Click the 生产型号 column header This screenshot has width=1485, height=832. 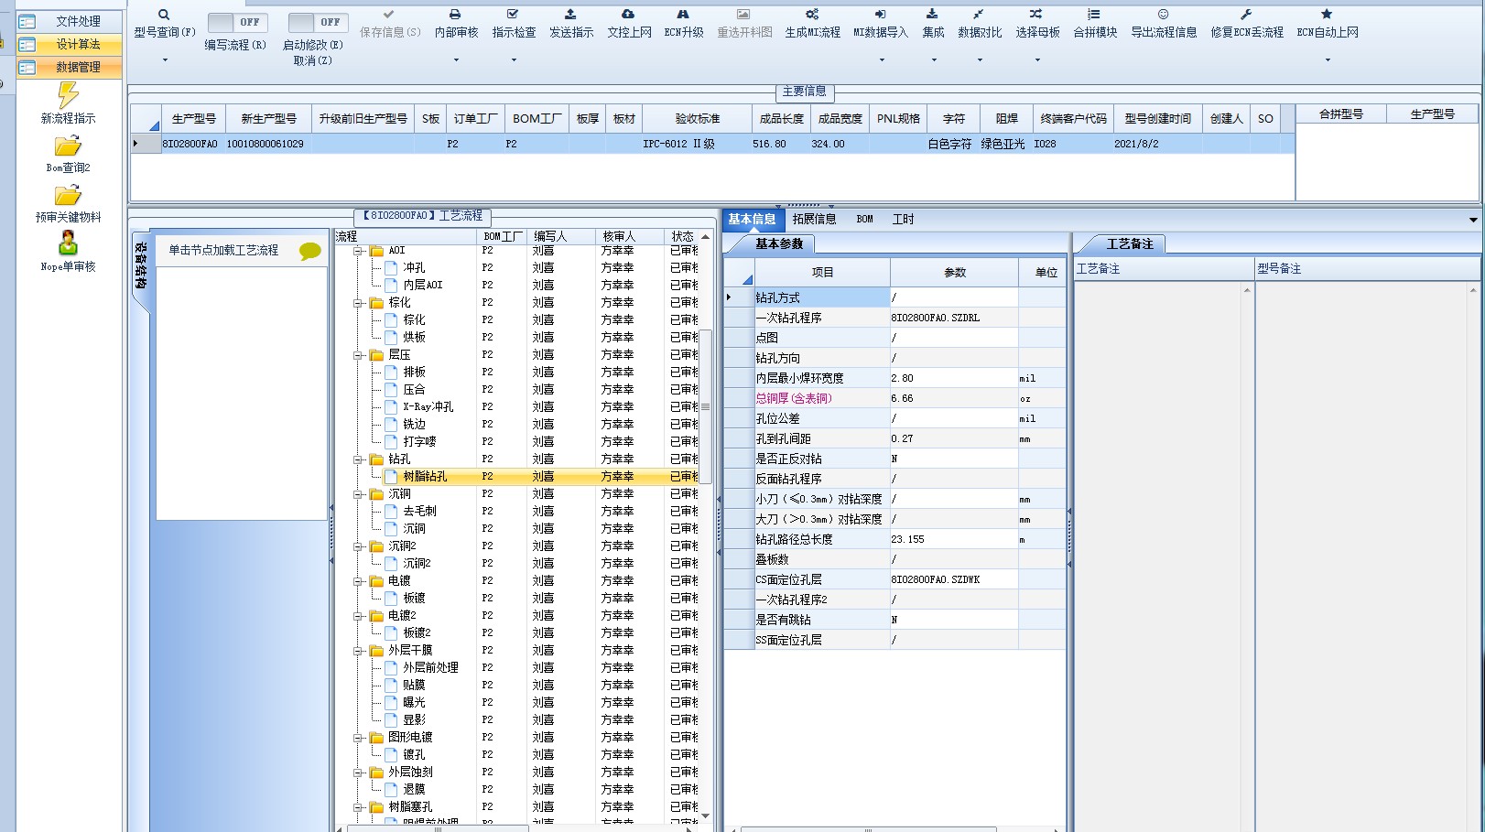[193, 119]
